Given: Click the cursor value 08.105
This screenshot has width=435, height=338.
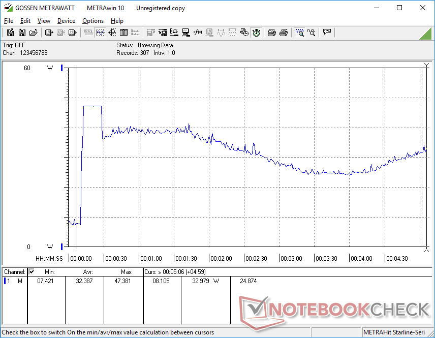Looking at the screenshot, I should 161,281.
